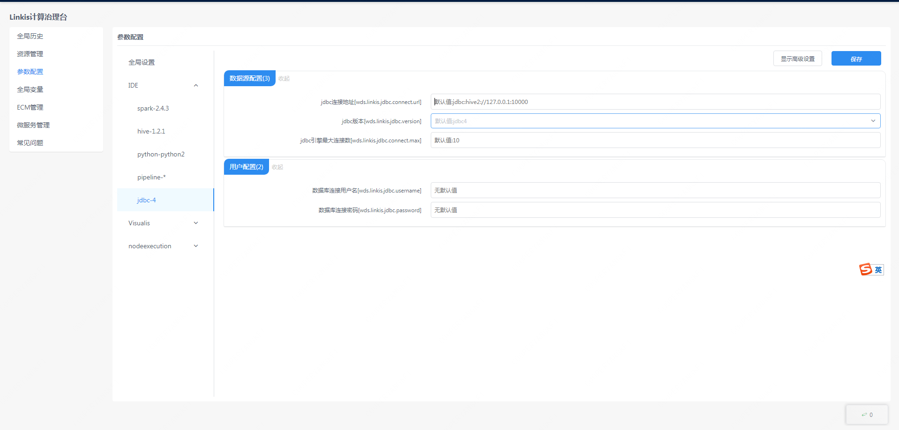Select hive-1.2.1 engine config
Viewport: 899px width, 430px height.
pyautogui.click(x=151, y=131)
